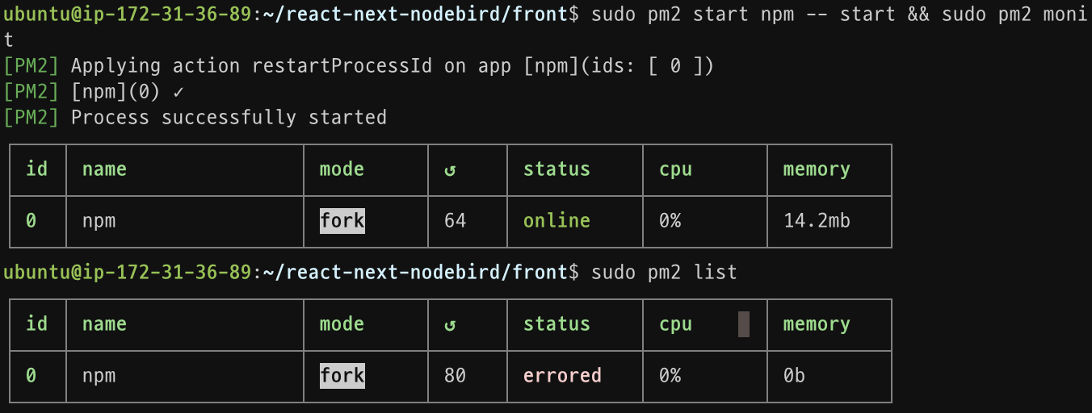
Task: Click the "Process successfully started" message
Action: point(229,118)
